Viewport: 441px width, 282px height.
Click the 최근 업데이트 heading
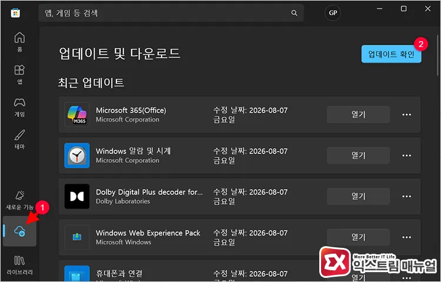click(91, 83)
